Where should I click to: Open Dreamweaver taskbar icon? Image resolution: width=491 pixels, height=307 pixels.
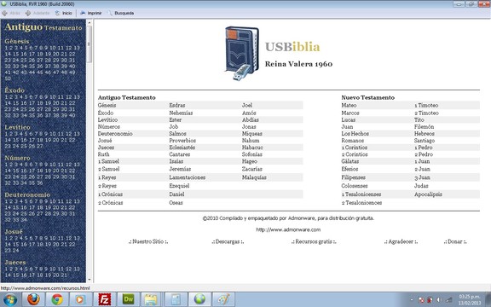click(128, 299)
